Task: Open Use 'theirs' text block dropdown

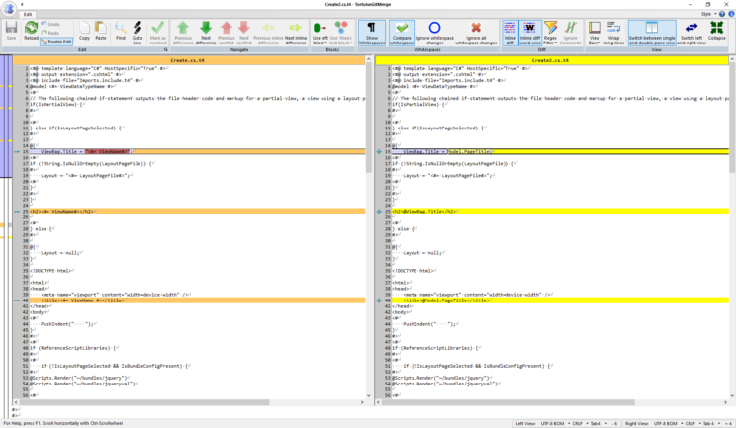Action: click(x=340, y=33)
